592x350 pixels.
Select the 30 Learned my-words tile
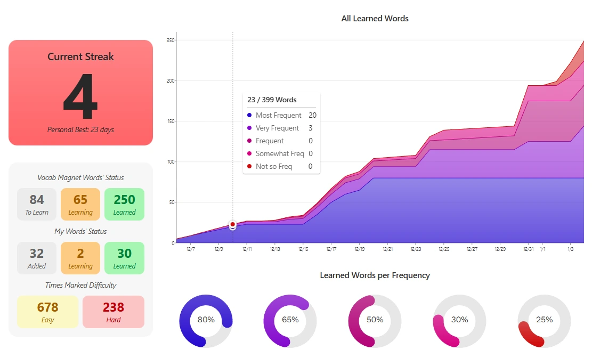124,258
